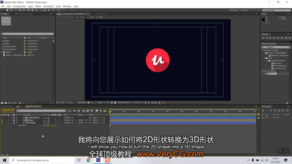Click the Effects & Presets search field
The image size is (292, 164).
tap(276, 47)
